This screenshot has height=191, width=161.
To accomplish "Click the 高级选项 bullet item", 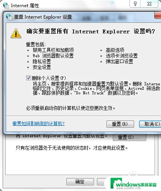I will point(115,50).
